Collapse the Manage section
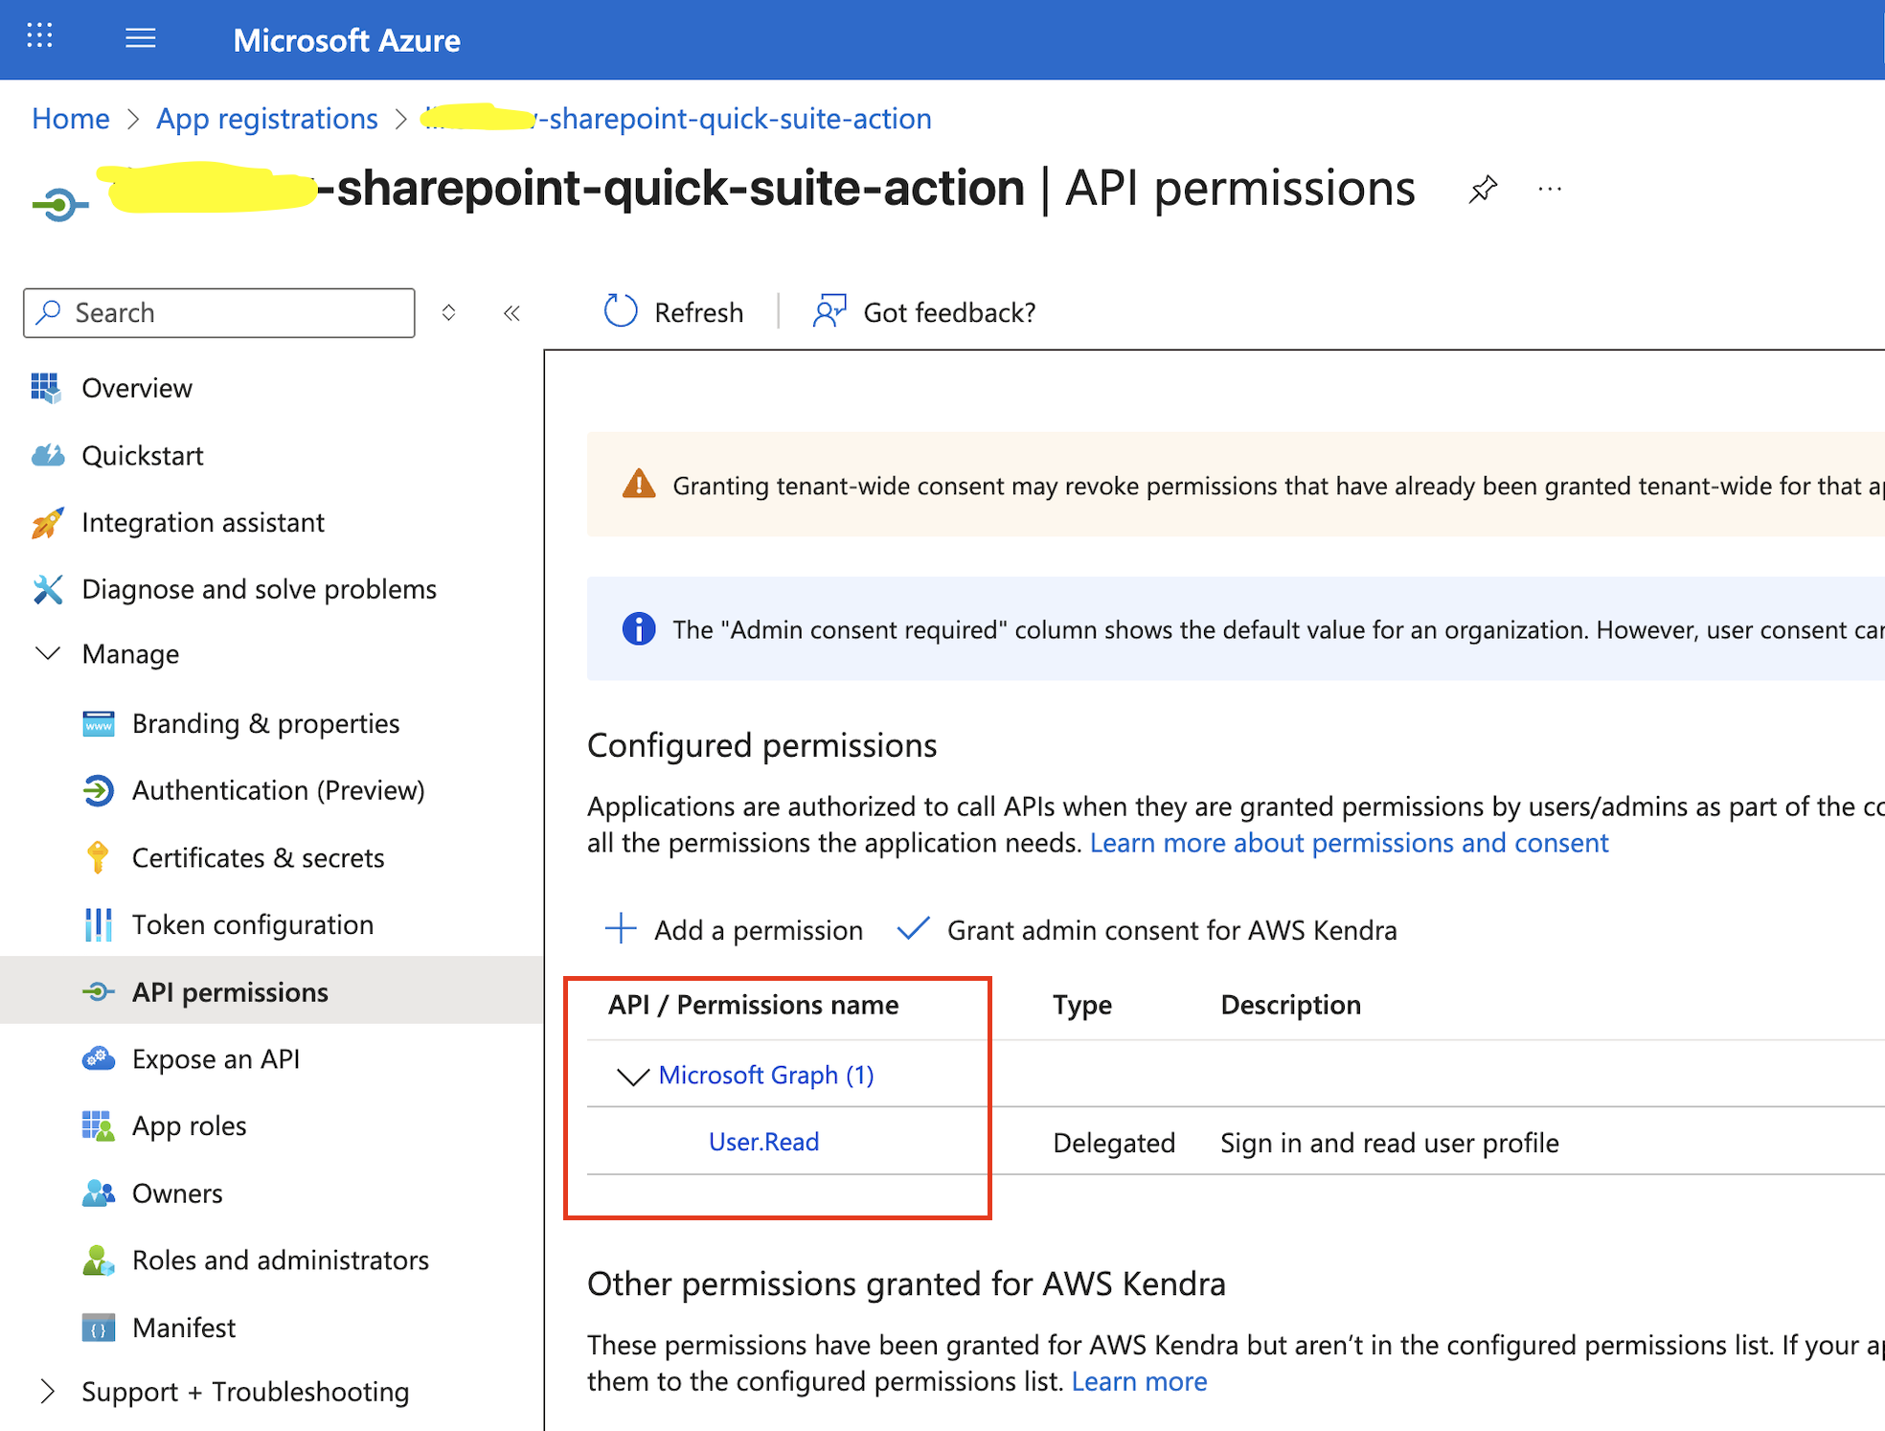This screenshot has width=1885, height=1431. [48, 653]
